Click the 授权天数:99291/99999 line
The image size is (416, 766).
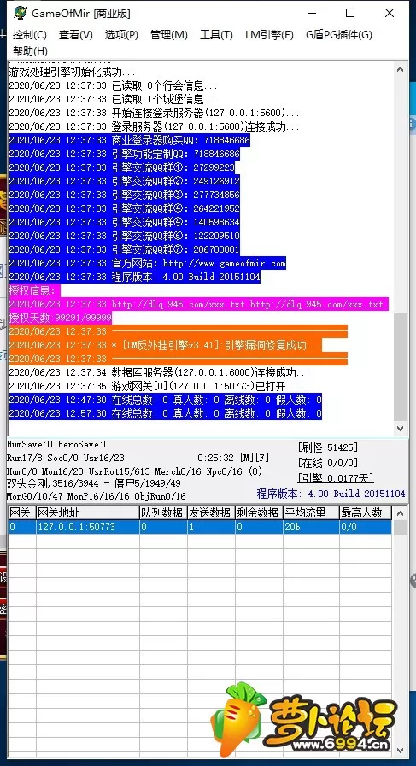point(60,318)
